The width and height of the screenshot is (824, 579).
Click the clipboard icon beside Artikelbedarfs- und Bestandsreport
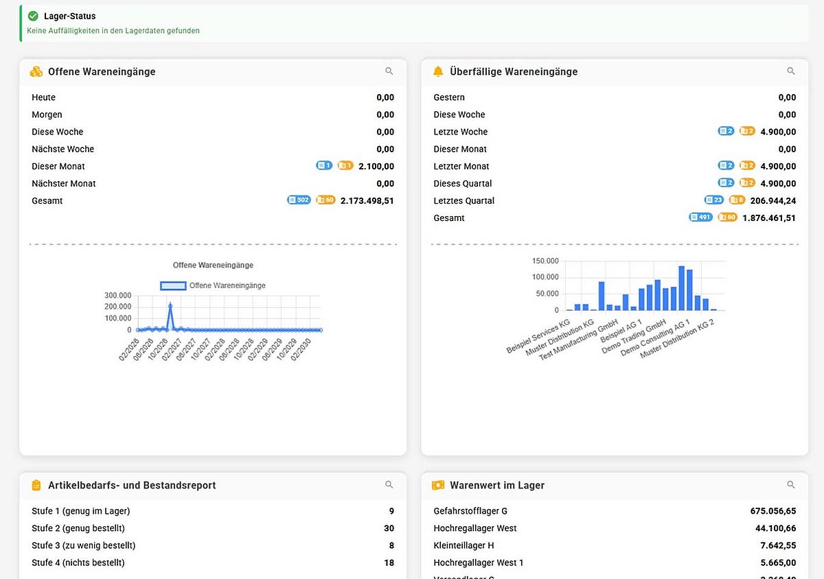(36, 485)
